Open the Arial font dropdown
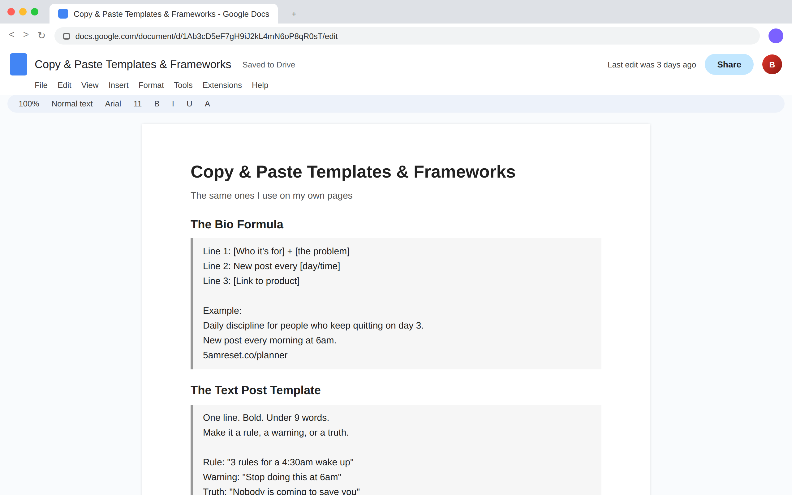 [113, 104]
